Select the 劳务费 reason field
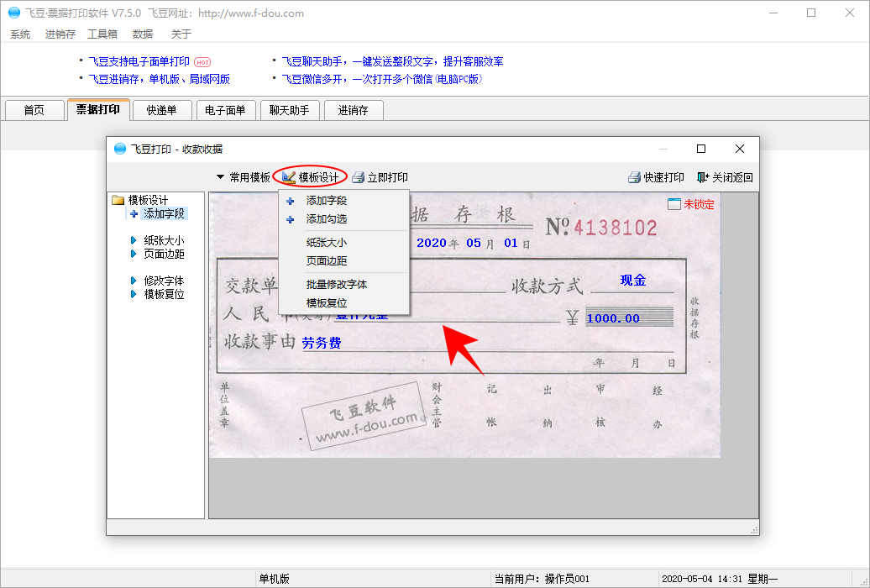This screenshot has height=588, width=870. pyautogui.click(x=322, y=343)
